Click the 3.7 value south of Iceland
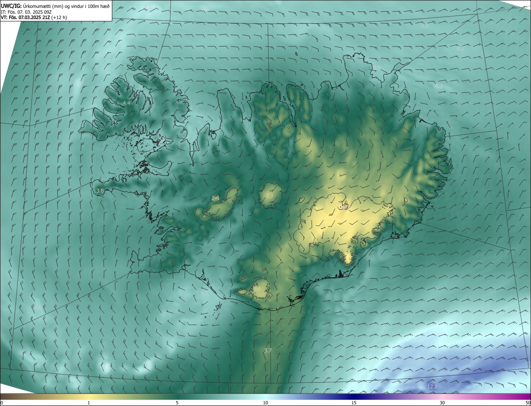 tap(268, 351)
